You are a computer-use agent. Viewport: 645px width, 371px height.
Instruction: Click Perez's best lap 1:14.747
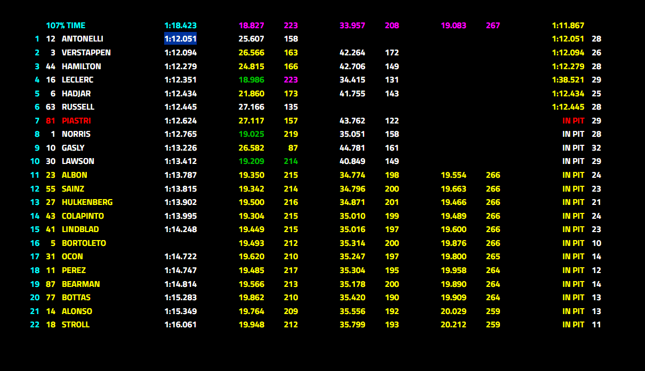pos(181,270)
